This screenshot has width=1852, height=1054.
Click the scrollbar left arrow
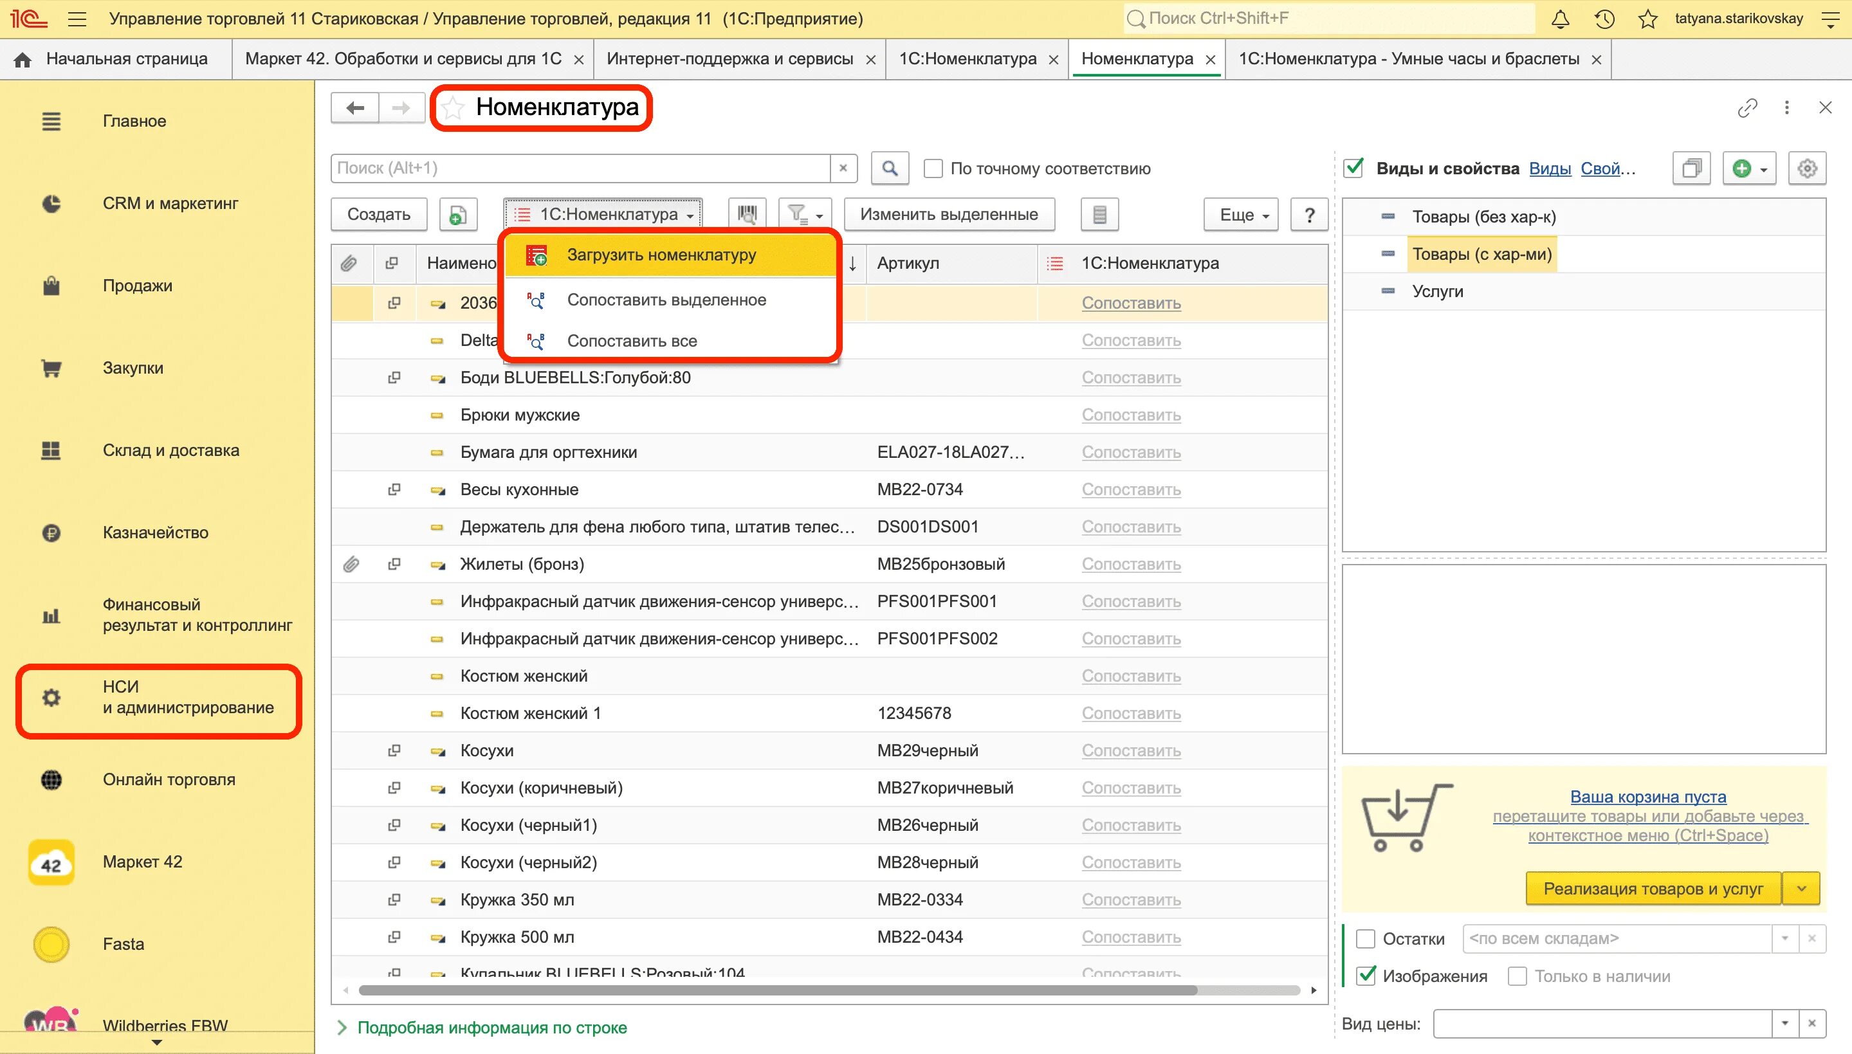click(x=345, y=990)
